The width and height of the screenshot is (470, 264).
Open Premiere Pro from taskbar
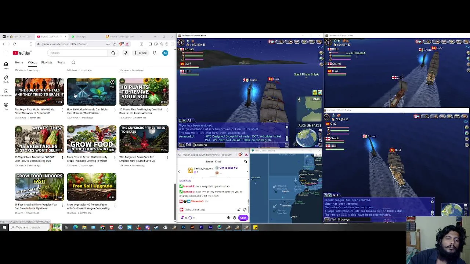pyautogui.click(x=201, y=228)
